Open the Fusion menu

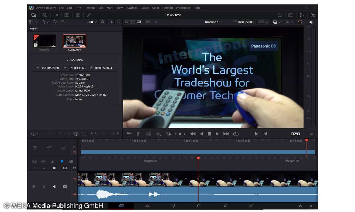coord(145,8)
